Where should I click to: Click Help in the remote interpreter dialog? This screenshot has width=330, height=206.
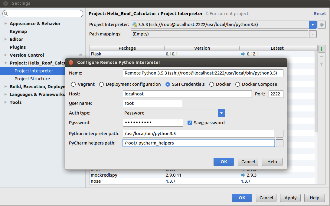point(272,162)
